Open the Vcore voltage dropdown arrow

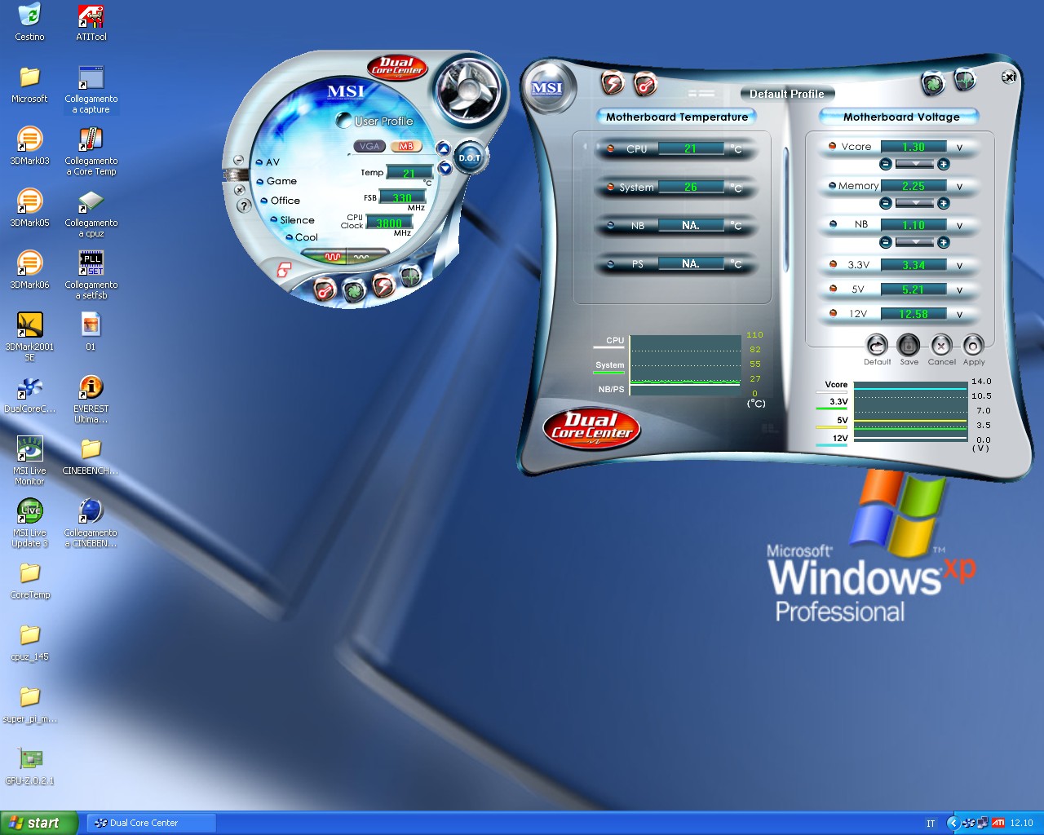(916, 164)
